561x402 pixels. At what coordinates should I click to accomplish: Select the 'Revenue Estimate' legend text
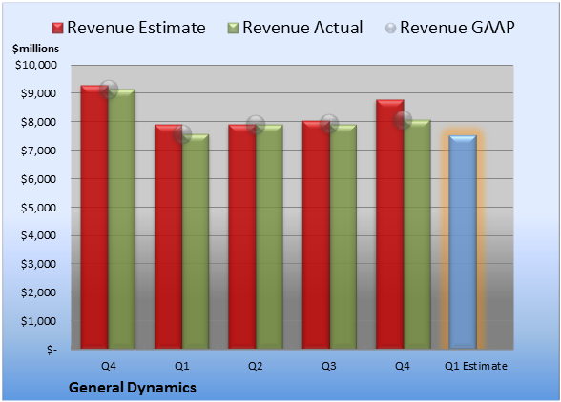[136, 28]
